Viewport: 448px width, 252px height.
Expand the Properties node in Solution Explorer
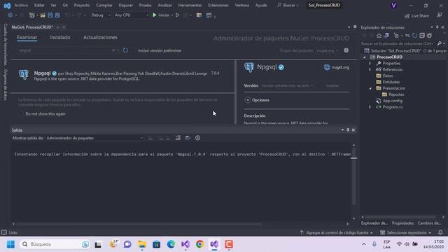tap(370, 63)
